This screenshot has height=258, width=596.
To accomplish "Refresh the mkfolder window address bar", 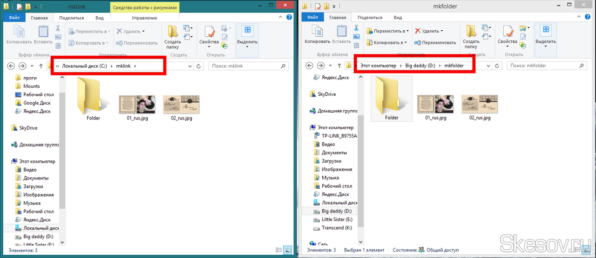I will 497,66.
